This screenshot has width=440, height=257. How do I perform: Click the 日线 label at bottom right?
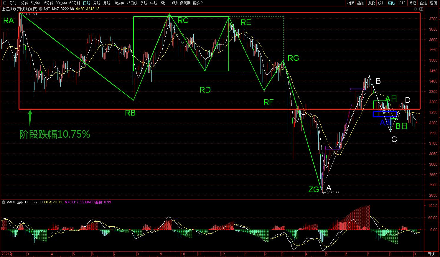pos(431,254)
